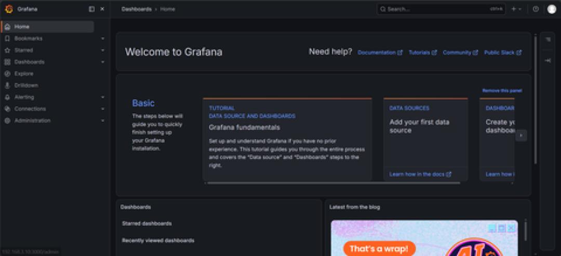Expand the Administration section chevron
Screen dimensions: 561x256
[103, 120]
